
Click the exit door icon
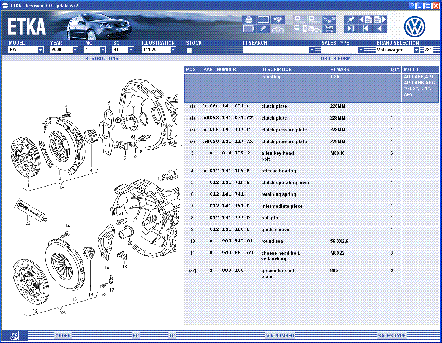pyautogui.click(x=351, y=29)
